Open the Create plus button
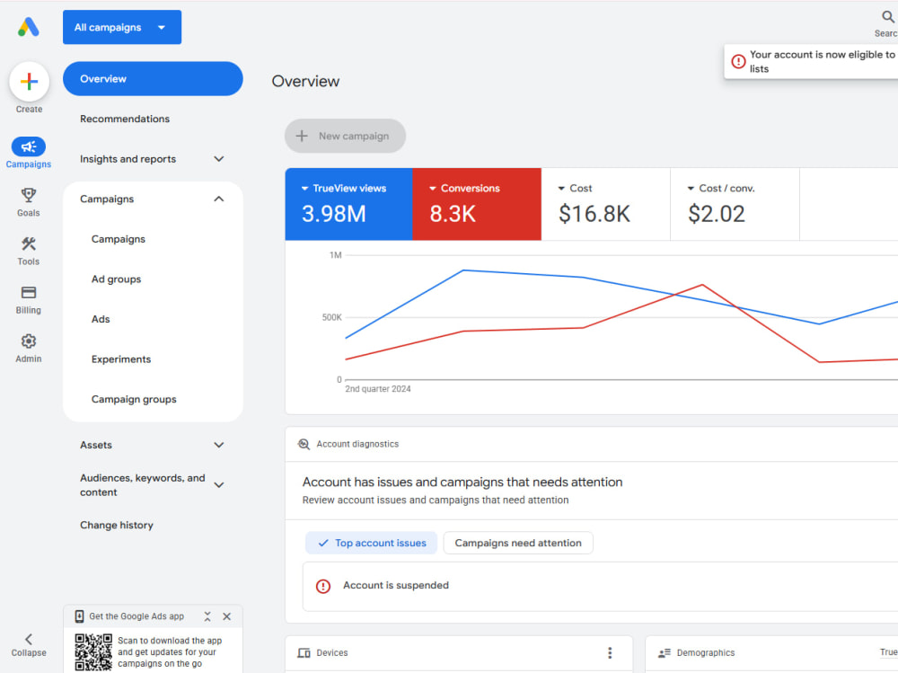Image resolution: width=898 pixels, height=673 pixels. click(x=29, y=82)
